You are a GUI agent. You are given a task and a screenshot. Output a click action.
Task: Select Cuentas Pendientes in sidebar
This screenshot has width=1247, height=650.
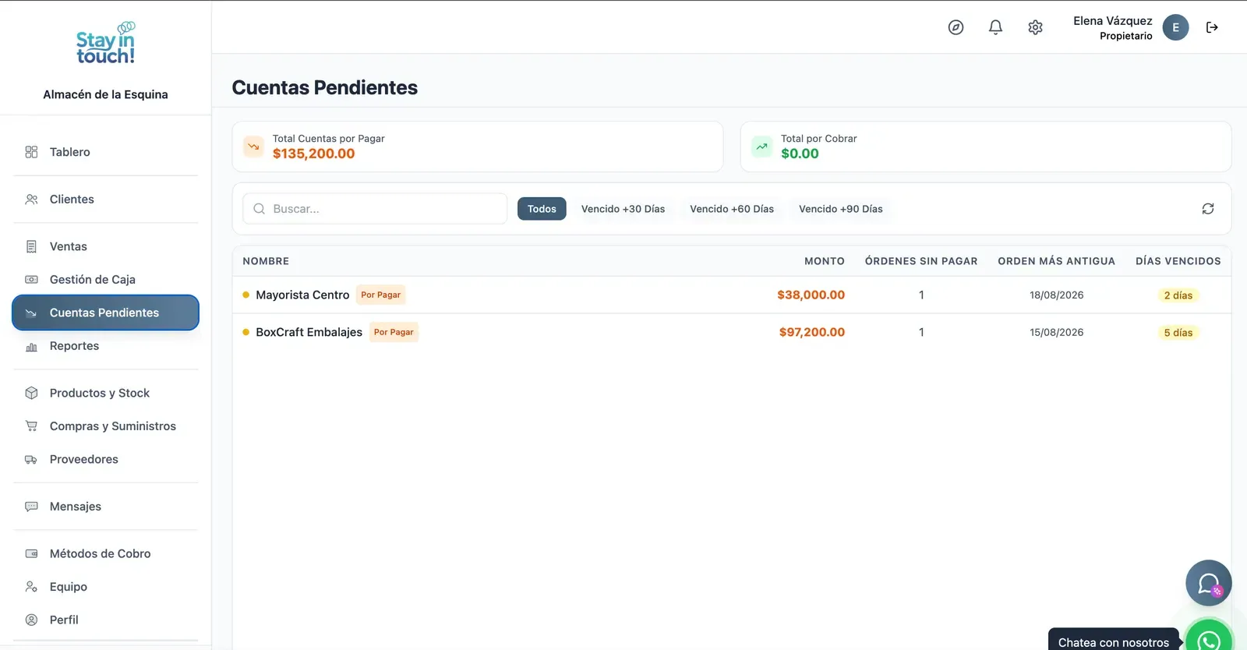[105, 313]
